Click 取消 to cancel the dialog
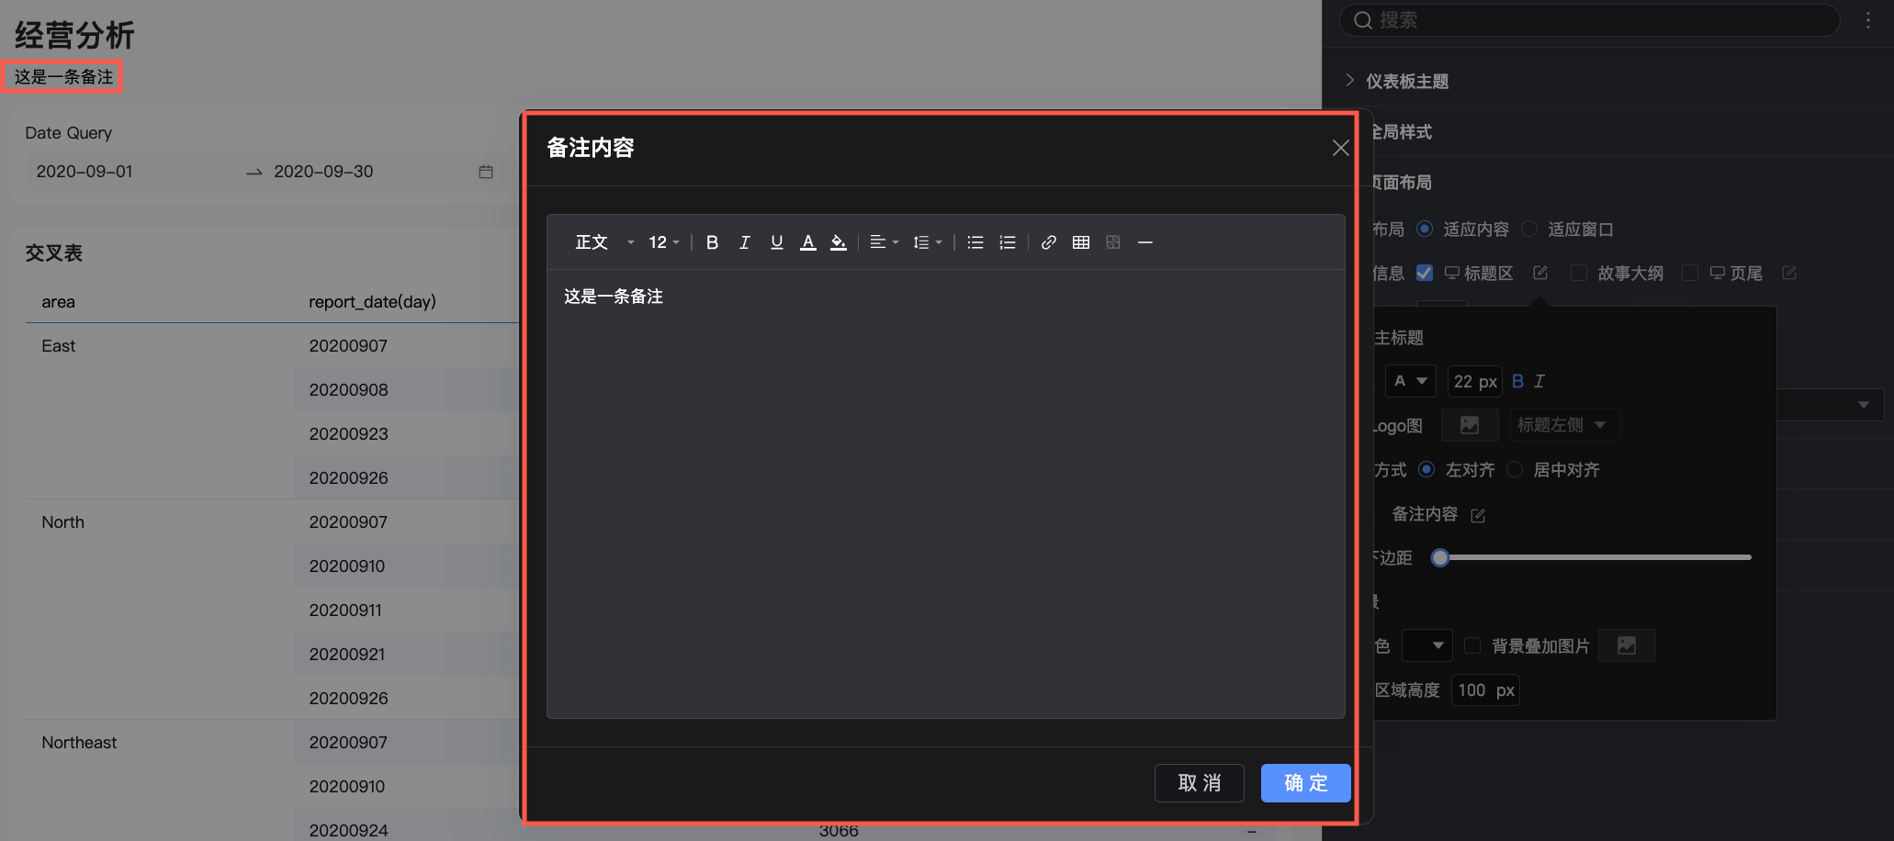This screenshot has width=1894, height=841. [x=1199, y=782]
